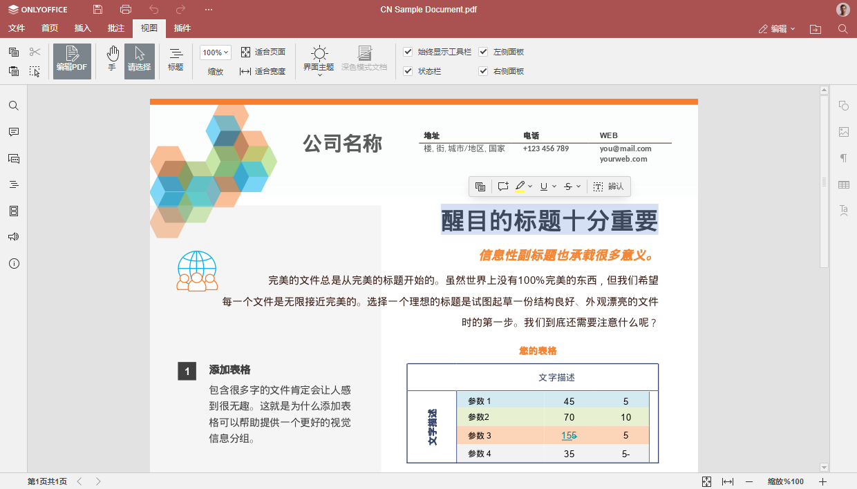Open shape settings in the right sidebar
The width and height of the screenshot is (857, 489).
pyautogui.click(x=844, y=106)
